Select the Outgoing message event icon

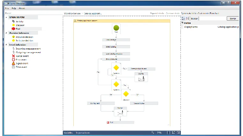[x=13, y=52]
